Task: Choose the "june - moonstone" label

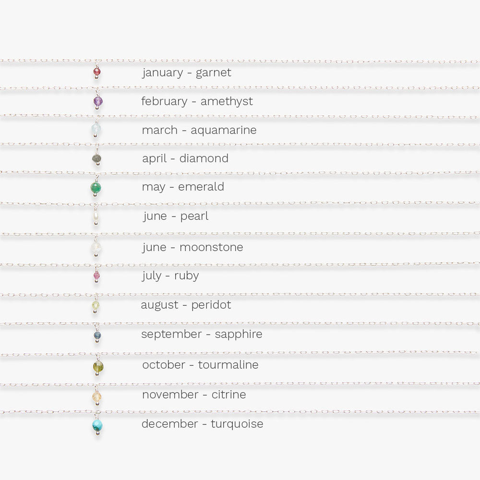Action: (192, 247)
